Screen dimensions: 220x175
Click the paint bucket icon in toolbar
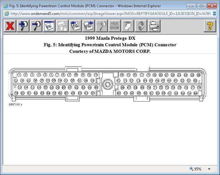[x=128, y=26]
